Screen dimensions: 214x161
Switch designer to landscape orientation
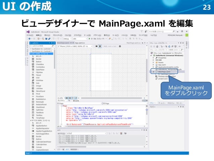pos(97,46)
